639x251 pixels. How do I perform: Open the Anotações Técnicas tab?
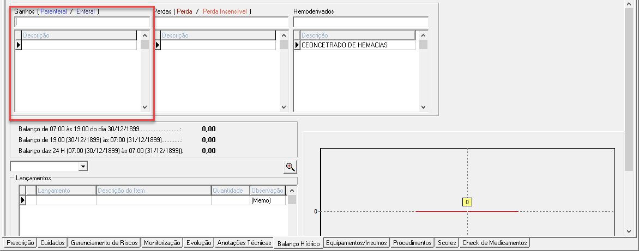[x=244, y=243]
